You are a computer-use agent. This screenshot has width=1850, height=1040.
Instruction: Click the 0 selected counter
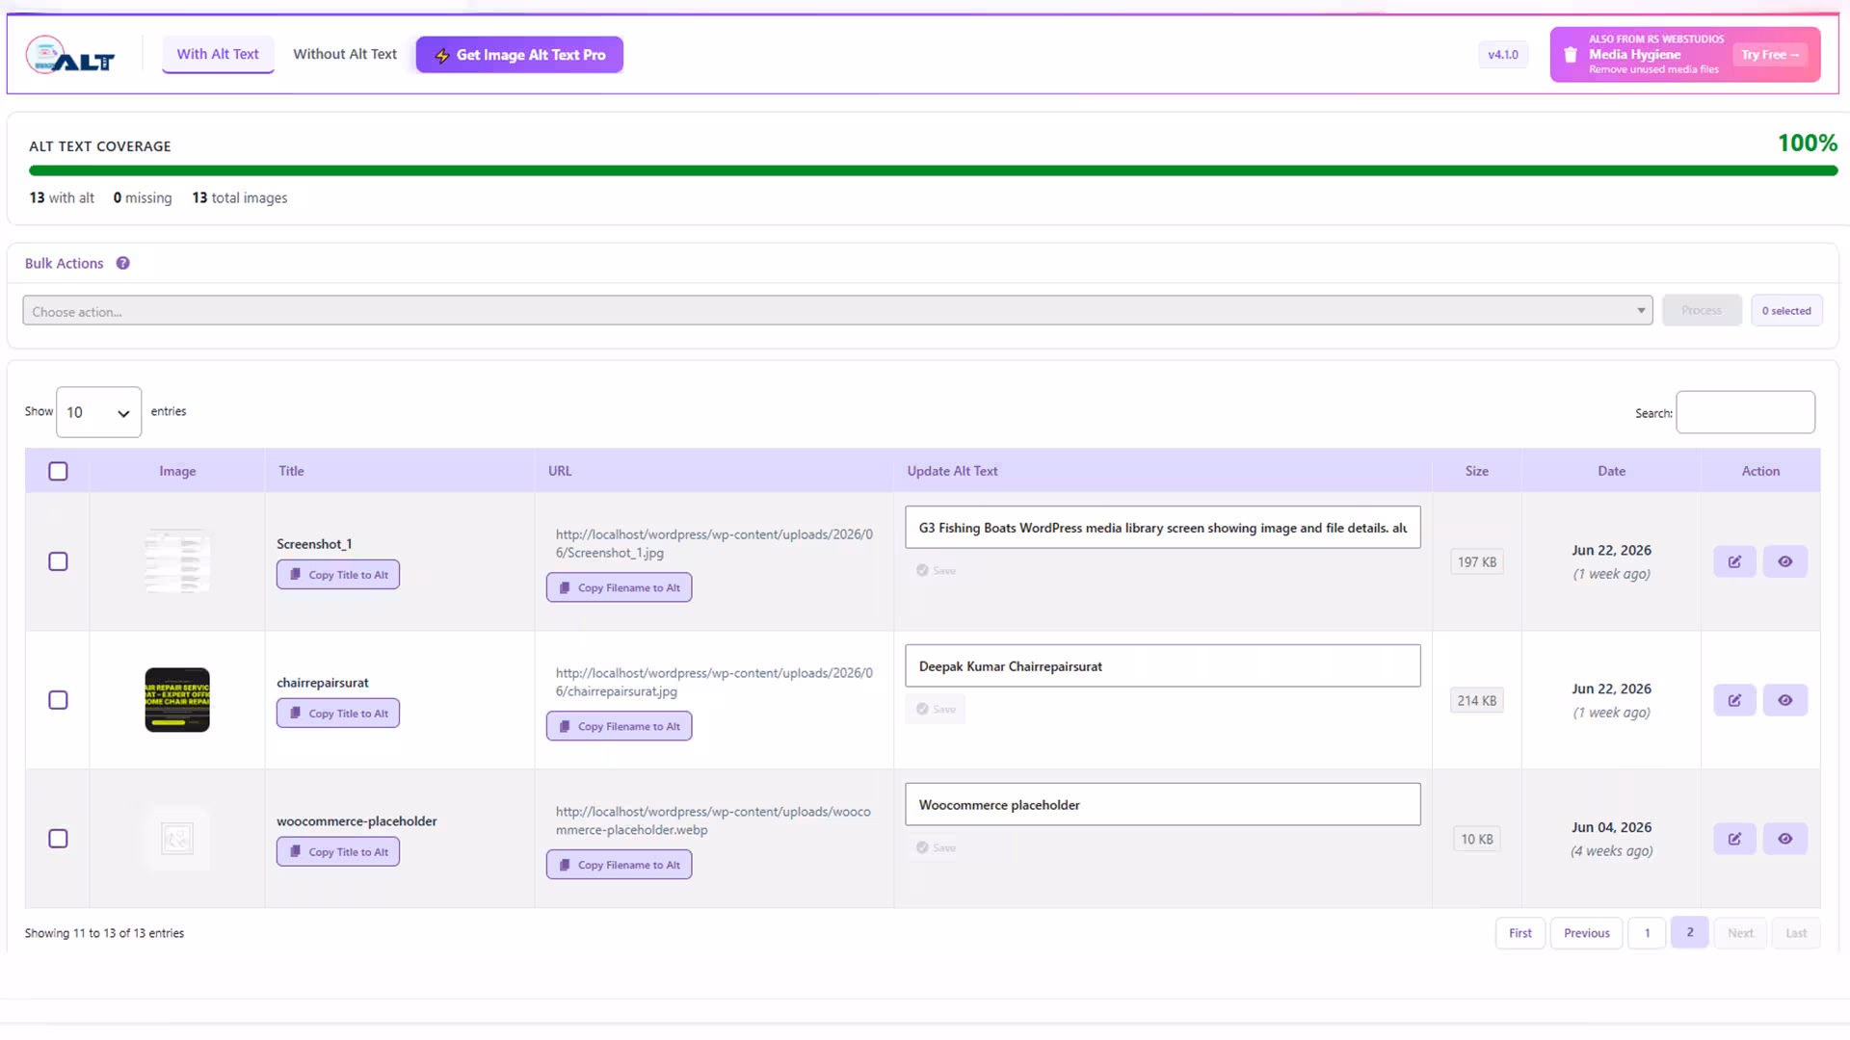(x=1786, y=310)
